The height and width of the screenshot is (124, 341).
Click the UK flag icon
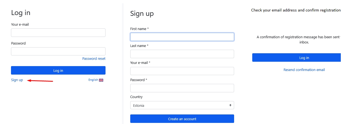(101, 80)
